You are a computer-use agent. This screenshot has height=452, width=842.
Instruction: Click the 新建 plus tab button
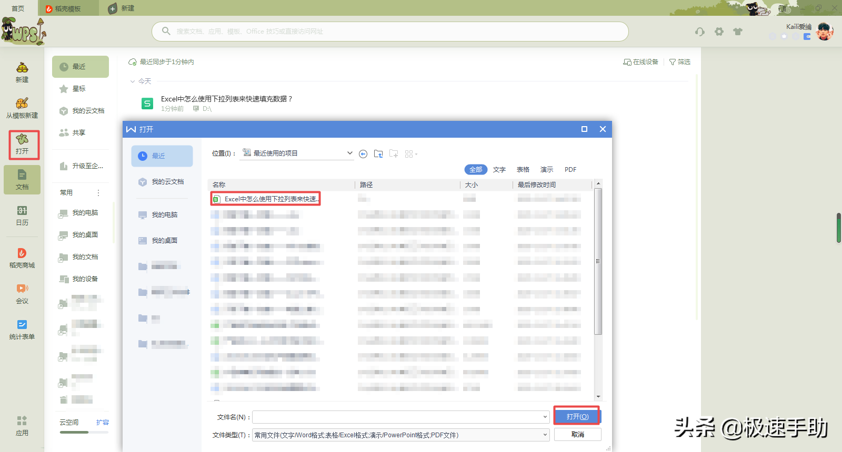122,8
